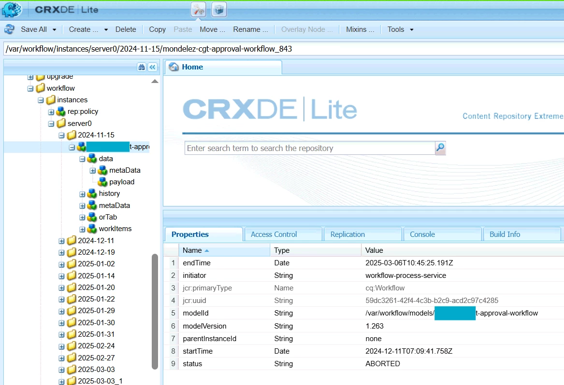Click the magnifier search button in repository search
This screenshot has width=564, height=385.
pyautogui.click(x=440, y=148)
